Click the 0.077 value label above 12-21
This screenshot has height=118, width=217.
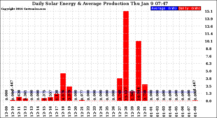click(x=82, y=95)
